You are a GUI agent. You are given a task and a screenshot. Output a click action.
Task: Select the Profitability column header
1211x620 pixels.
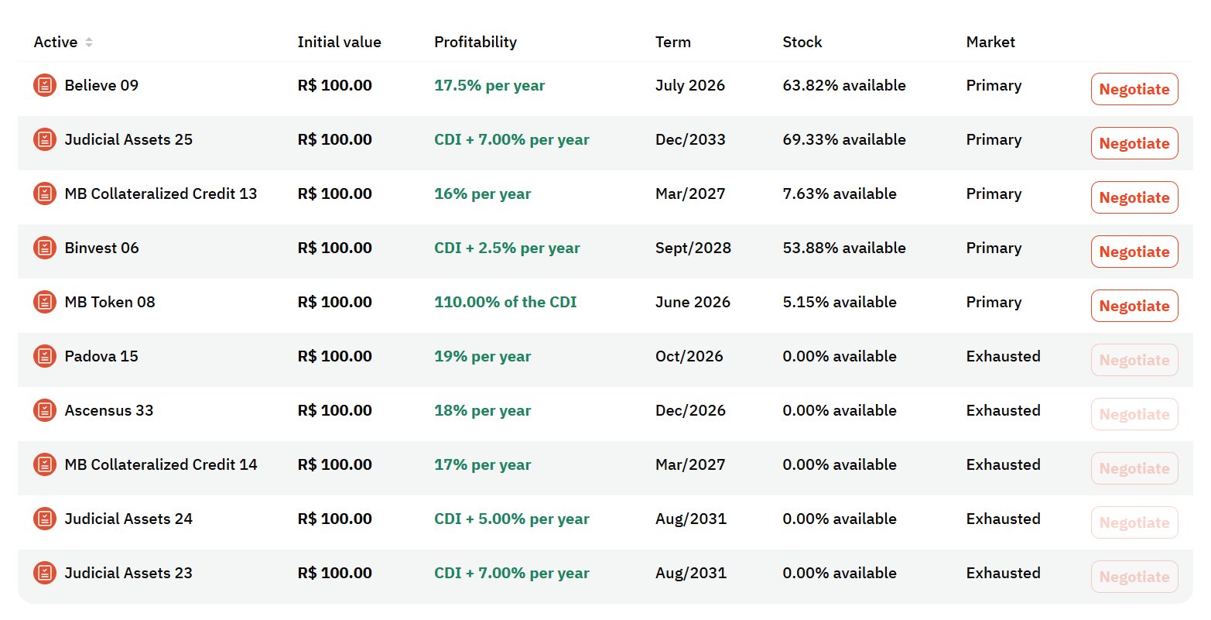pos(475,42)
